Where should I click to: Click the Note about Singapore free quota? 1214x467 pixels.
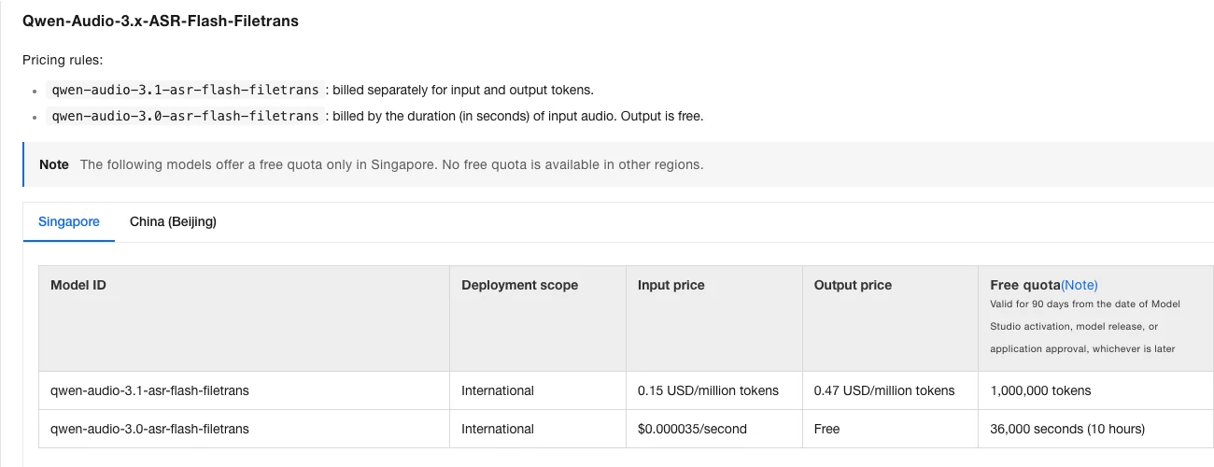pos(618,164)
